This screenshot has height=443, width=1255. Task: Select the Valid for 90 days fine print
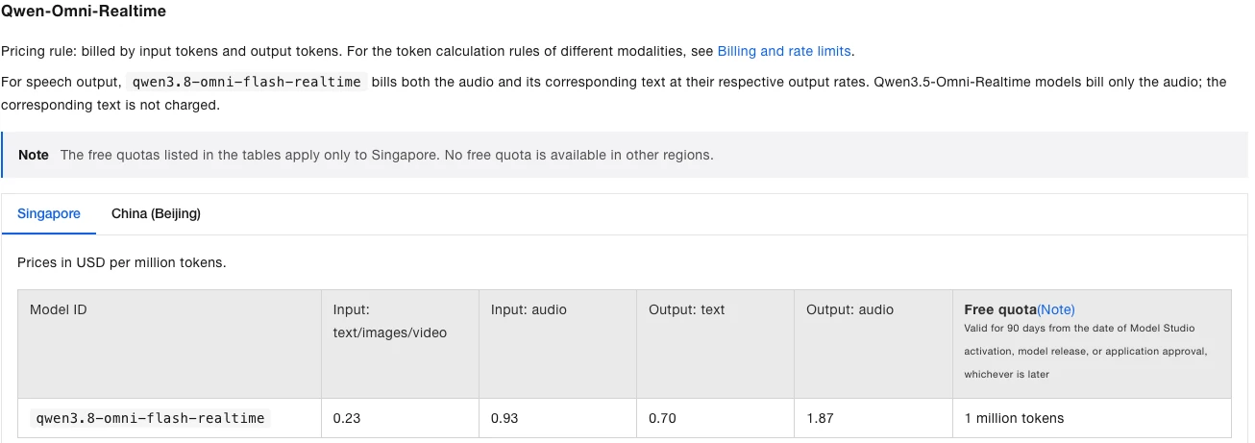pos(1086,352)
